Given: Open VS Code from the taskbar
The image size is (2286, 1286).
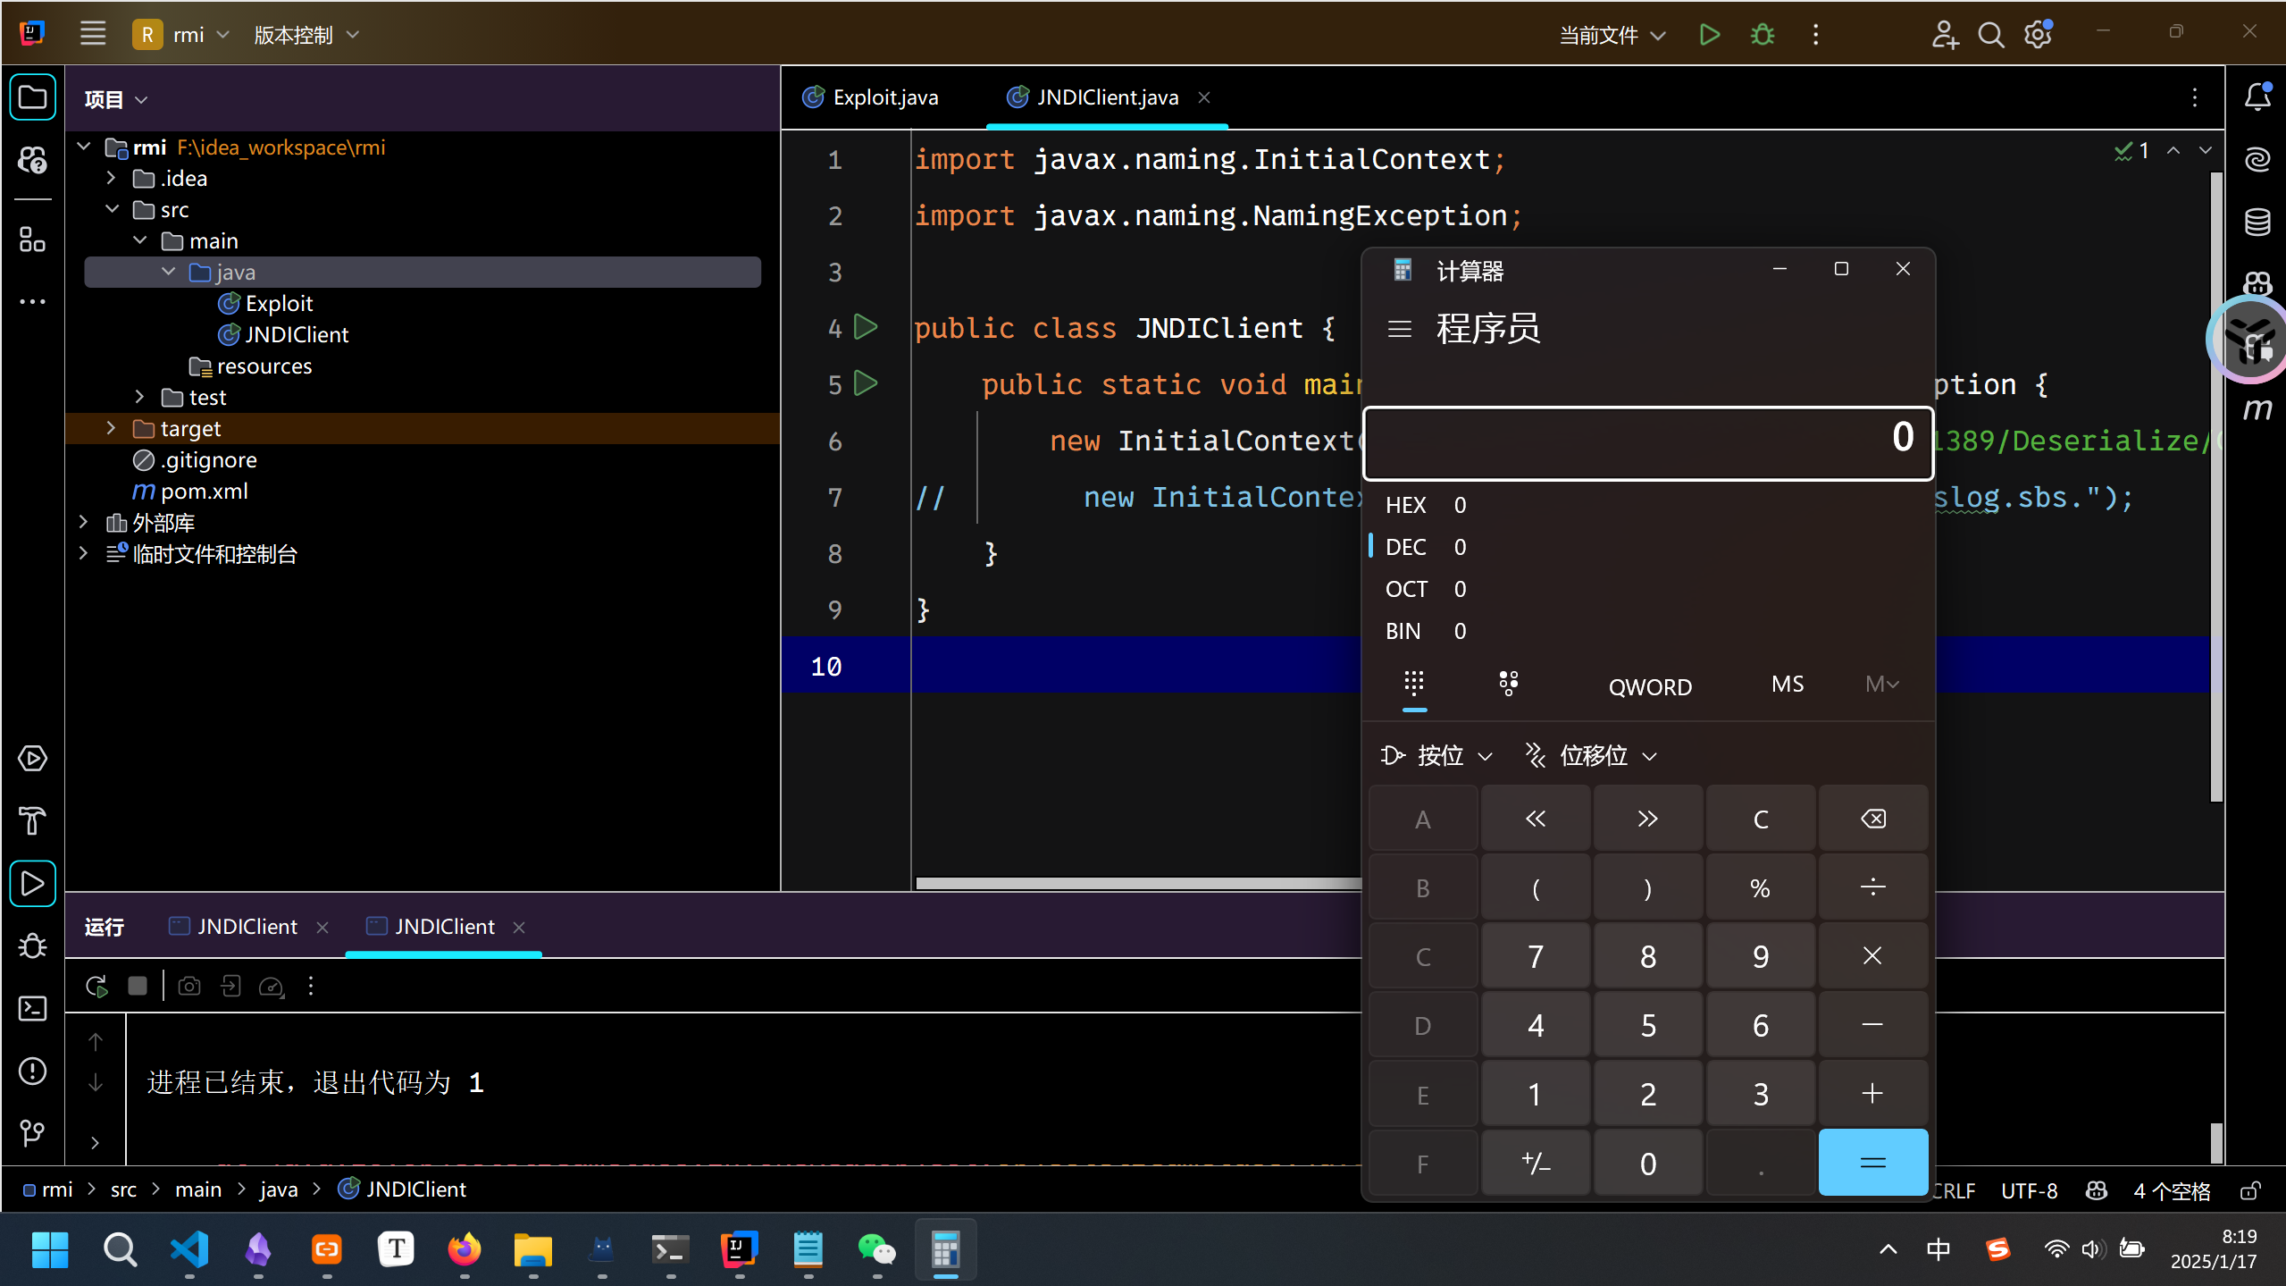Looking at the screenshot, I should 189,1248.
